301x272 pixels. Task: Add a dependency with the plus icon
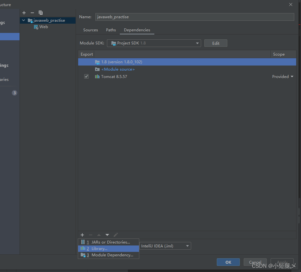tap(82, 235)
